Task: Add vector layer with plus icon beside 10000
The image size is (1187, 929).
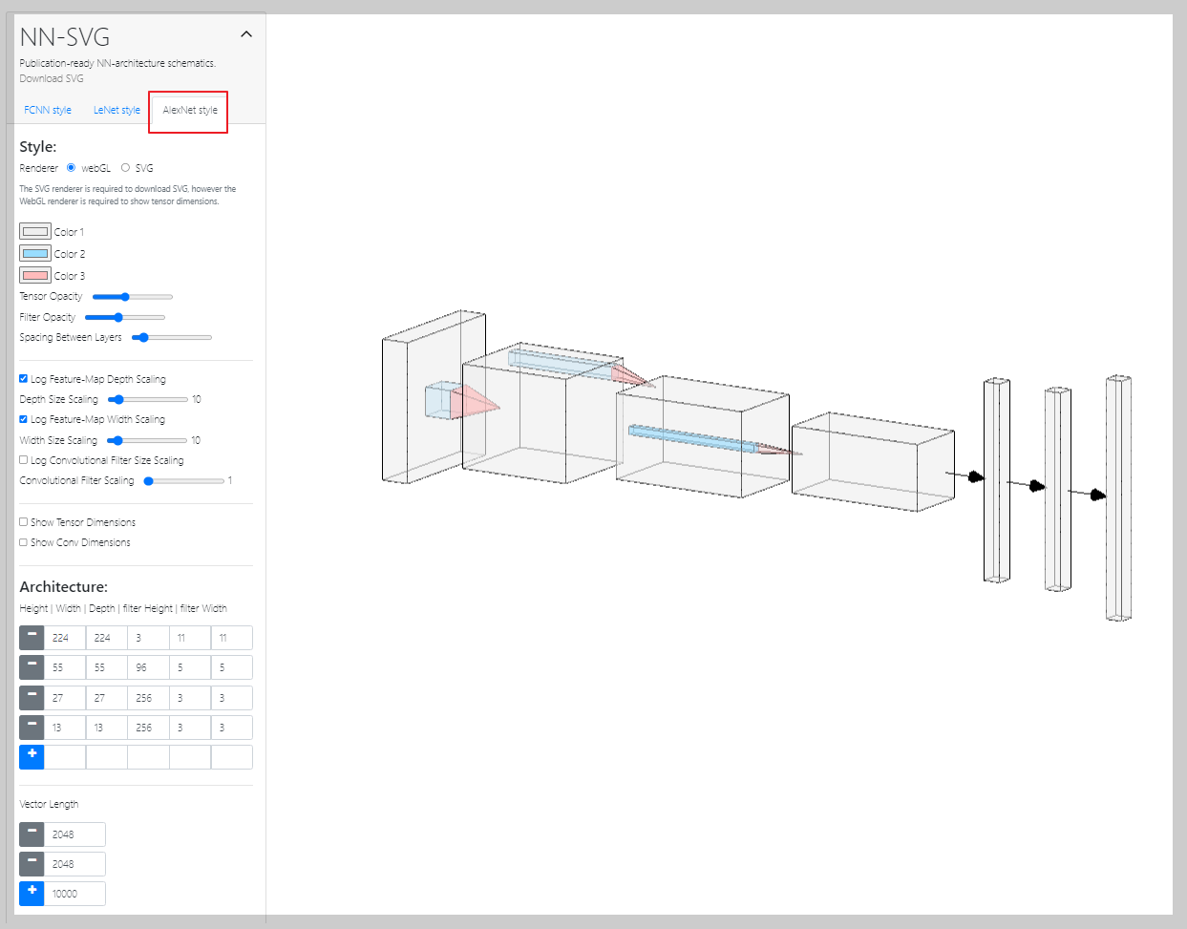Action: click(x=32, y=893)
